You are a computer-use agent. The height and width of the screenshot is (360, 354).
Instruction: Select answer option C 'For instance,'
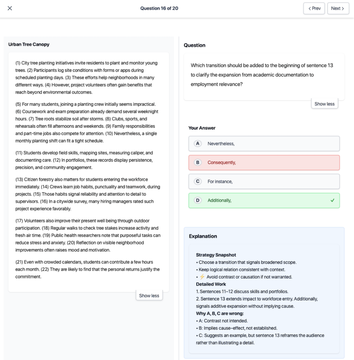(264, 181)
